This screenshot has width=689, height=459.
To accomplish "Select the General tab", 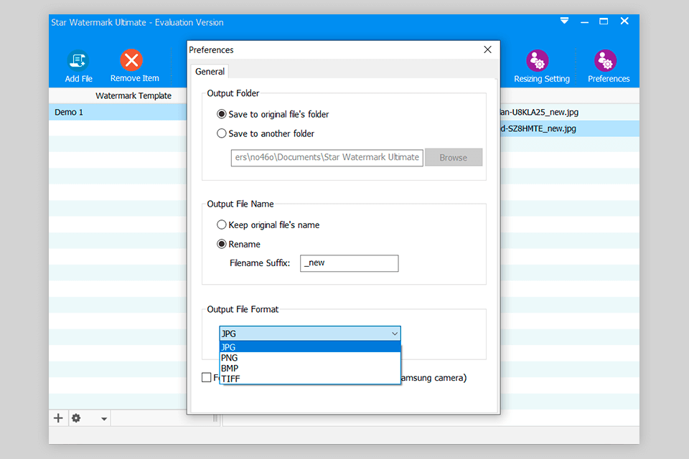I will tap(210, 72).
